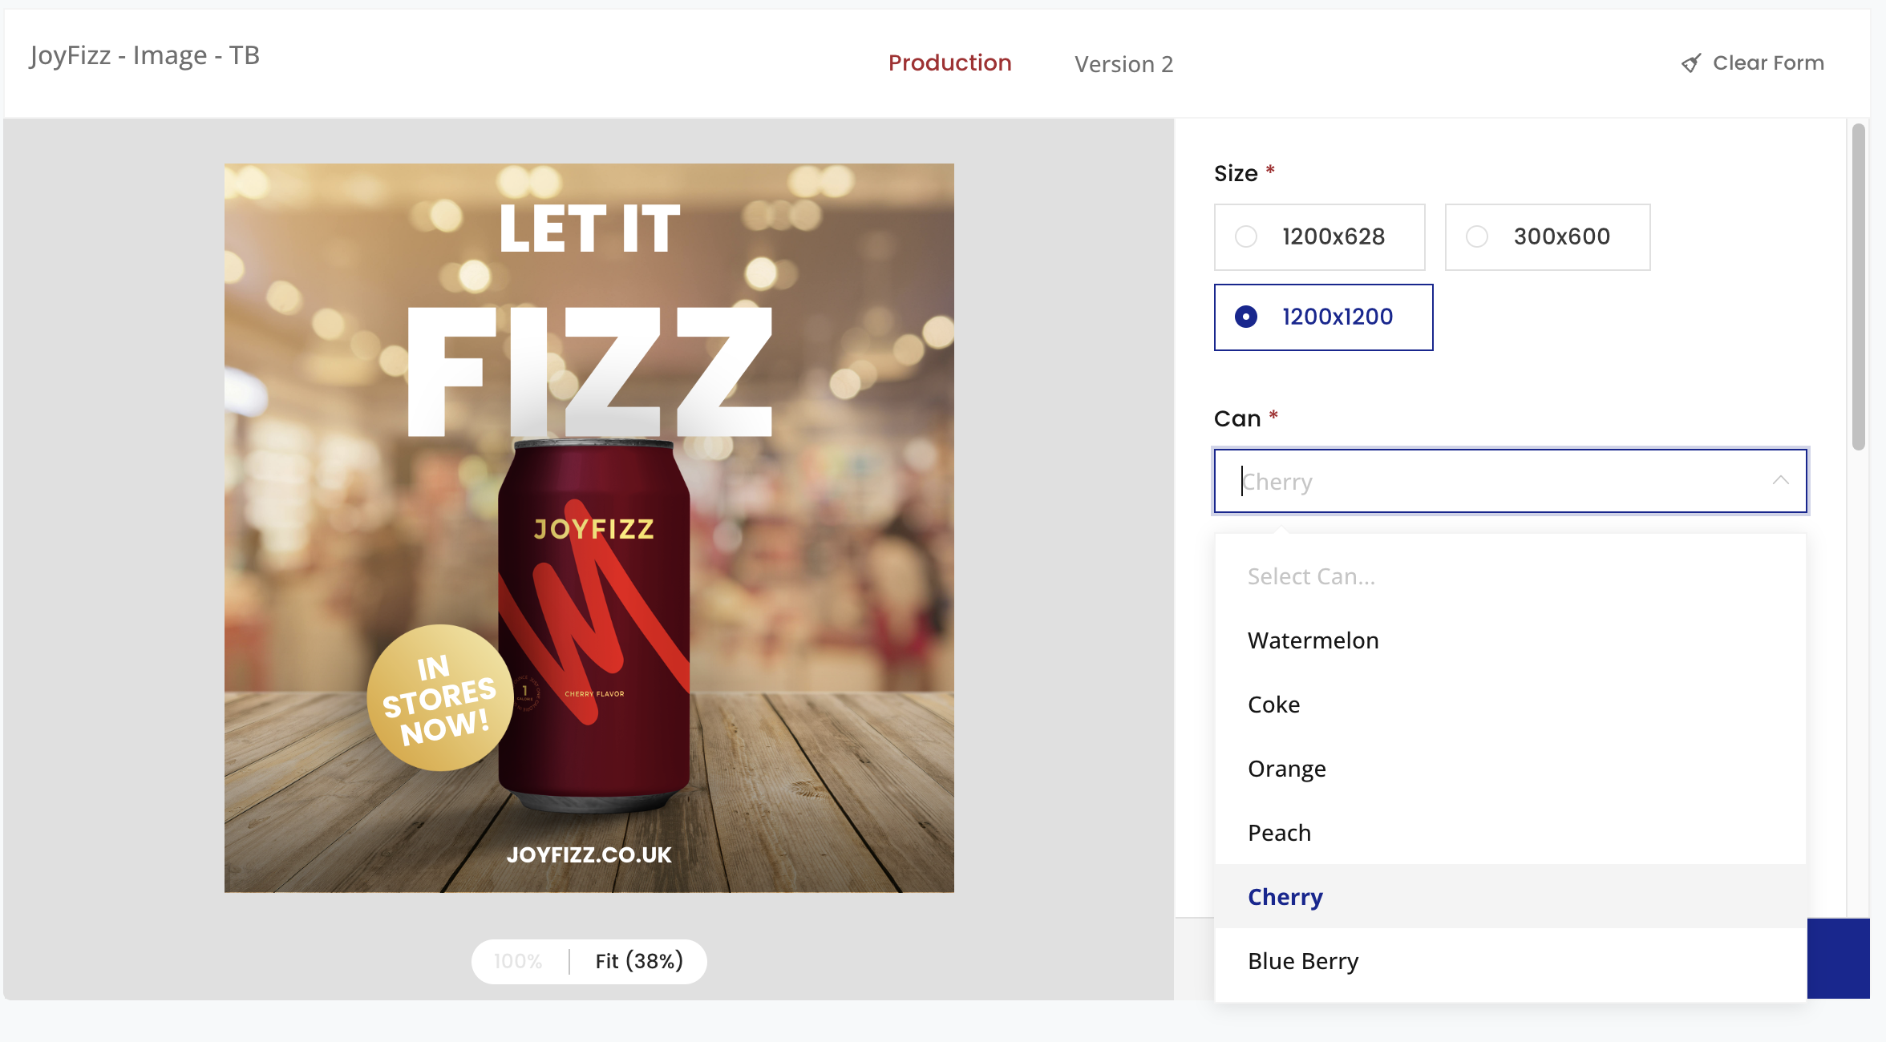The width and height of the screenshot is (1886, 1042).
Task: Click the JoyFizz ad preview image
Action: tap(589, 527)
